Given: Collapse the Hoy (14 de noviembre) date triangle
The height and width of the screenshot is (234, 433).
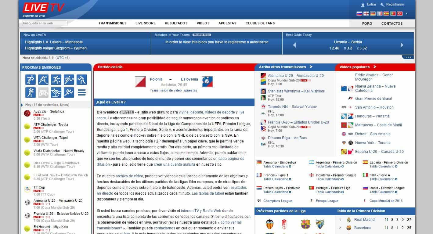Looking at the screenshot, I should [x=22, y=105].
